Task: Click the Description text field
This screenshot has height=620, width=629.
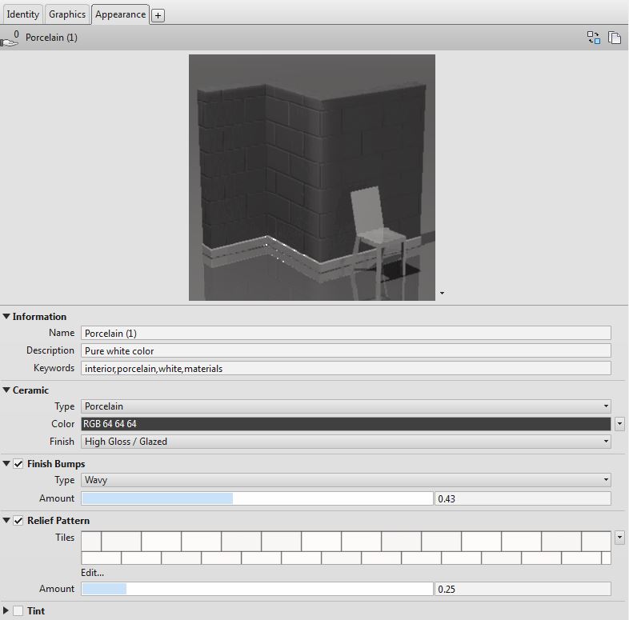Action: [x=346, y=350]
